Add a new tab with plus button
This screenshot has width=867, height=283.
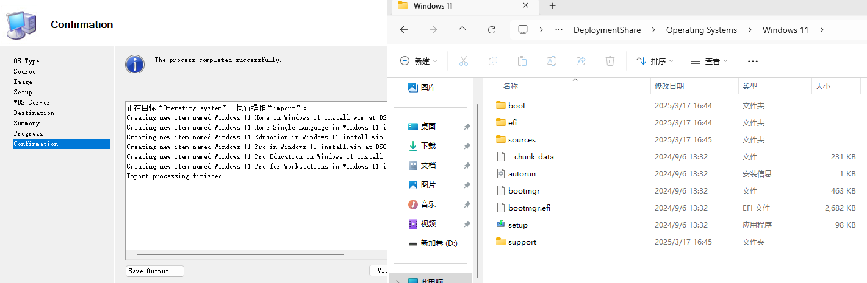point(552,6)
